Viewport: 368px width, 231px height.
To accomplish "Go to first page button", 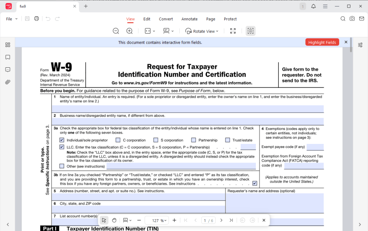I will tap(186, 220).
